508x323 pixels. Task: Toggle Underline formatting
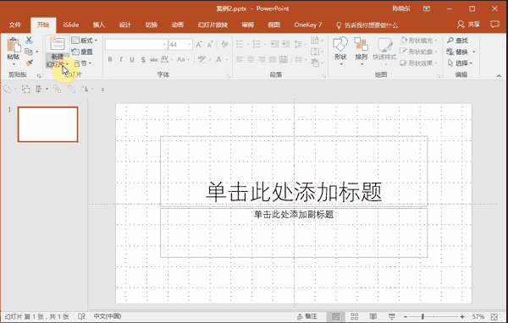[132, 59]
